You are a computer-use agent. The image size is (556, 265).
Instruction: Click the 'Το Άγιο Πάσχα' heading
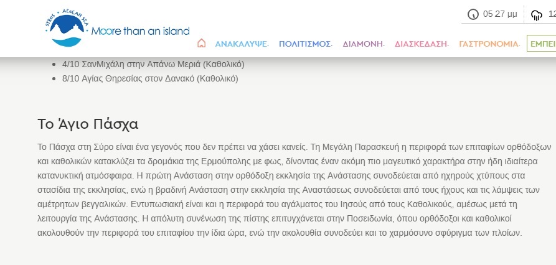click(88, 124)
